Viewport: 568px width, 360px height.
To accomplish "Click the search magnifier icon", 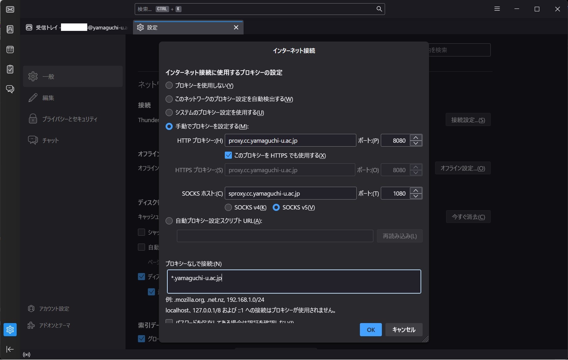I will [x=379, y=9].
